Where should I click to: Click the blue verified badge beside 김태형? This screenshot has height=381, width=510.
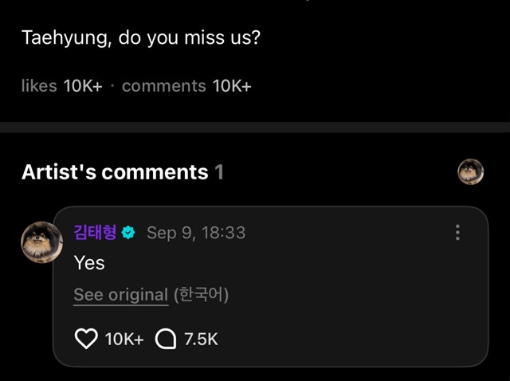tap(129, 233)
